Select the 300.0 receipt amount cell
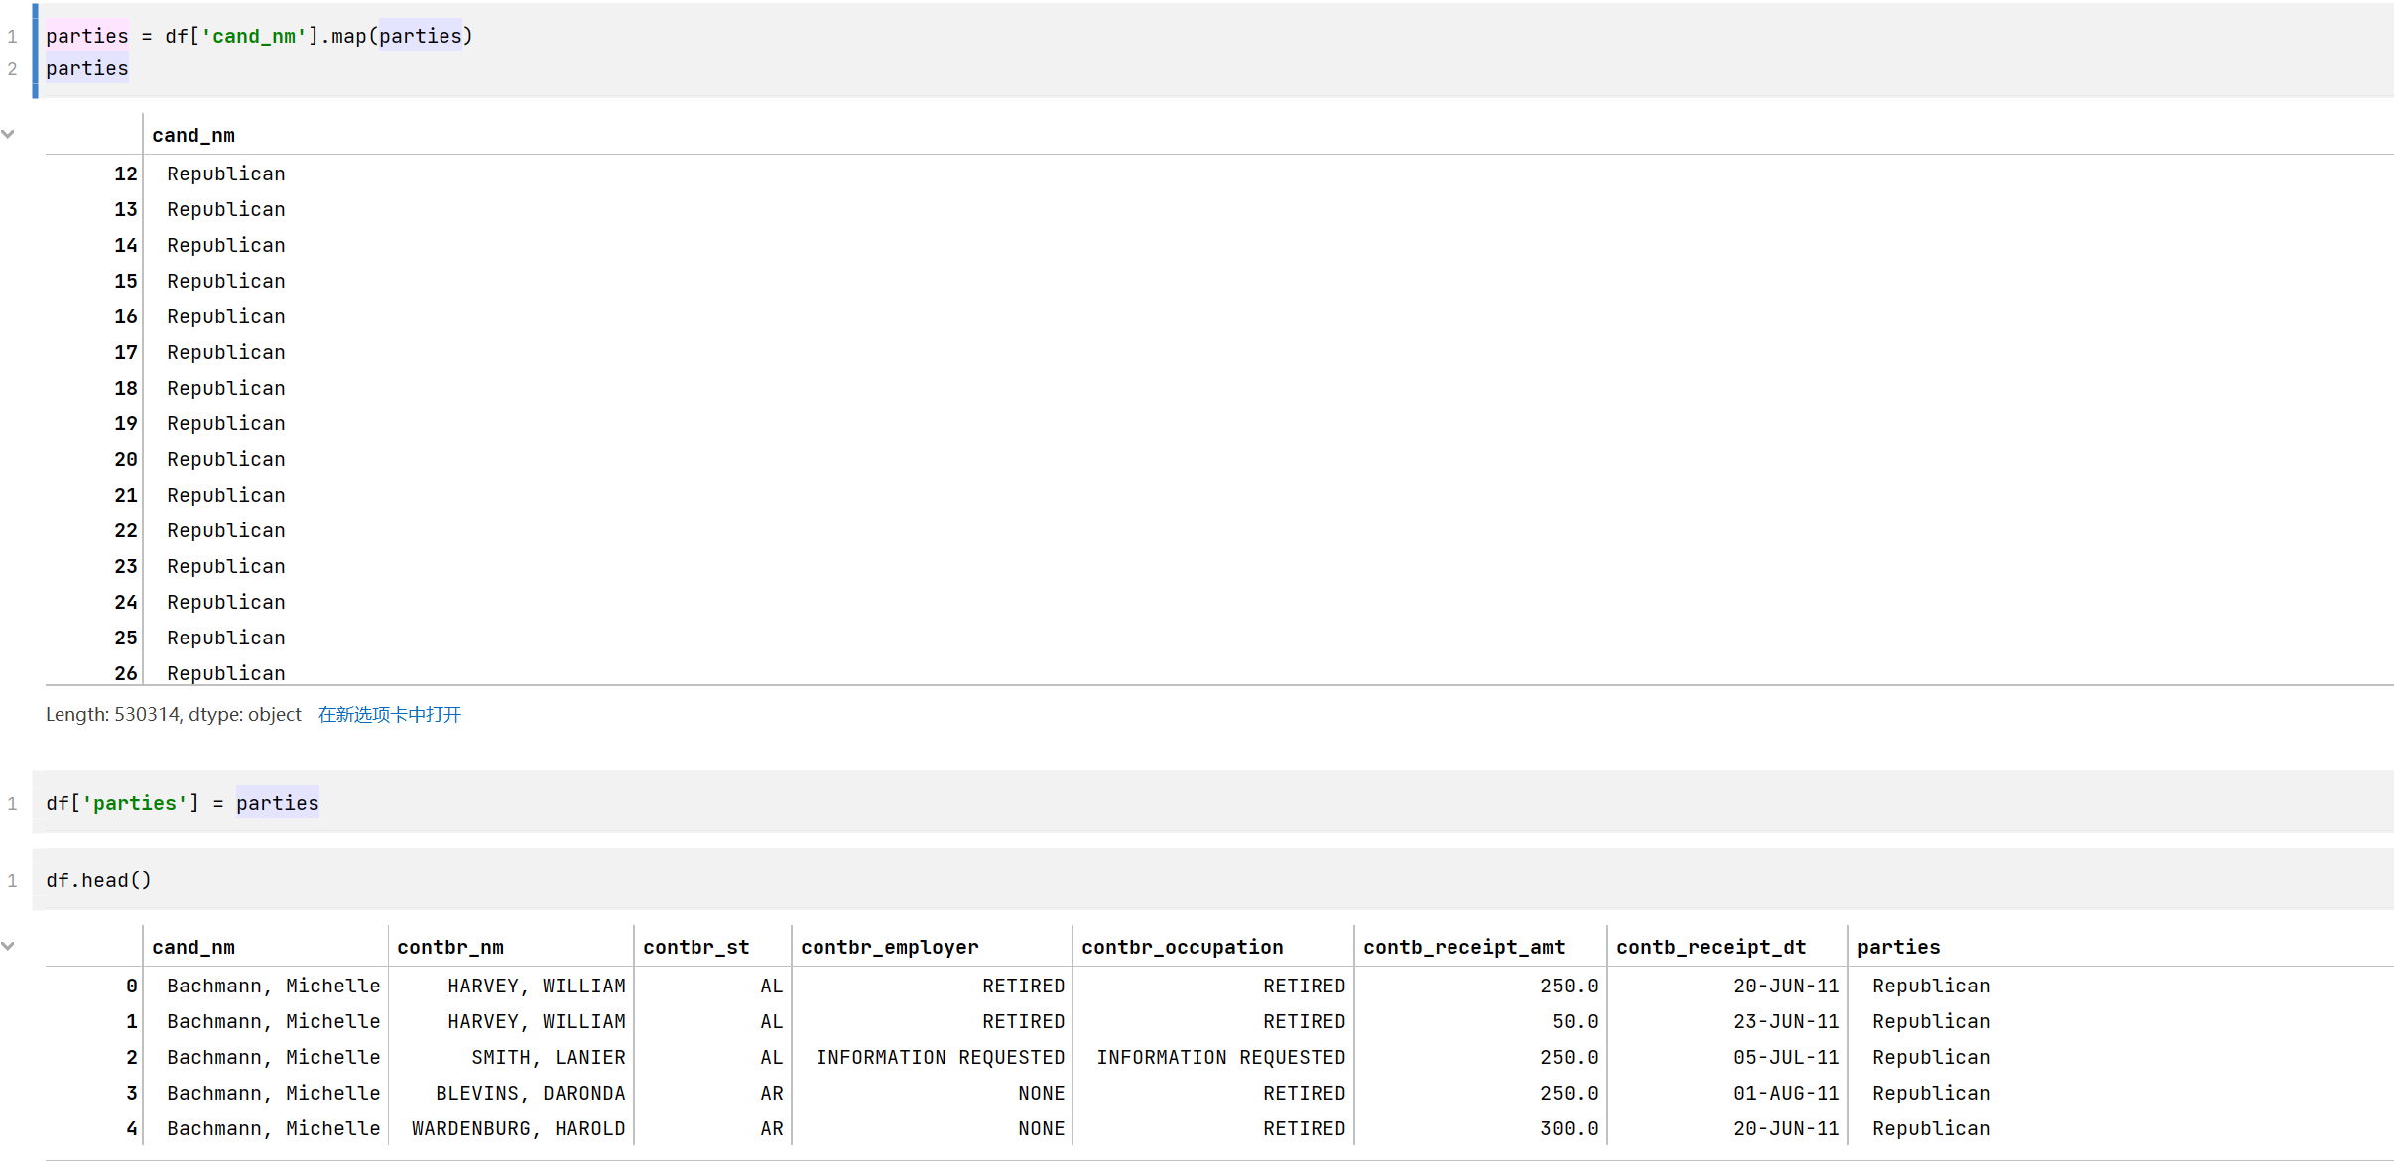Image resolution: width=2394 pixels, height=1161 pixels. (x=1569, y=1128)
